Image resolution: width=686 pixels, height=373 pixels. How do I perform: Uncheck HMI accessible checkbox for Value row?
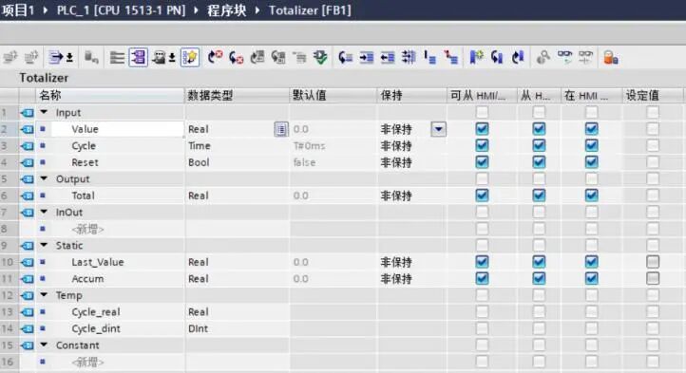click(482, 129)
